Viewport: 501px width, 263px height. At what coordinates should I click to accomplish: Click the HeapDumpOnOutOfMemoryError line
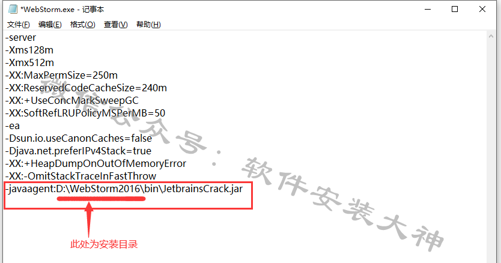[96, 163]
